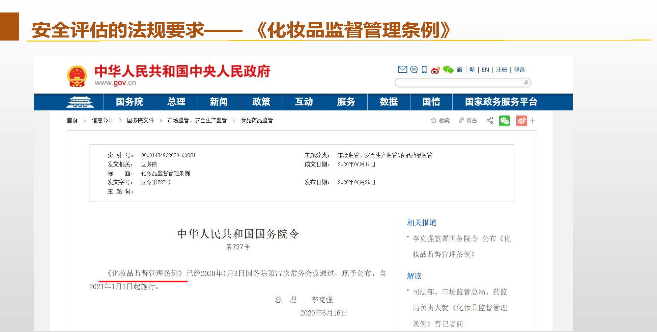Click the pencil 留言 message icon
The width and height of the screenshot is (657, 332).
point(461,121)
